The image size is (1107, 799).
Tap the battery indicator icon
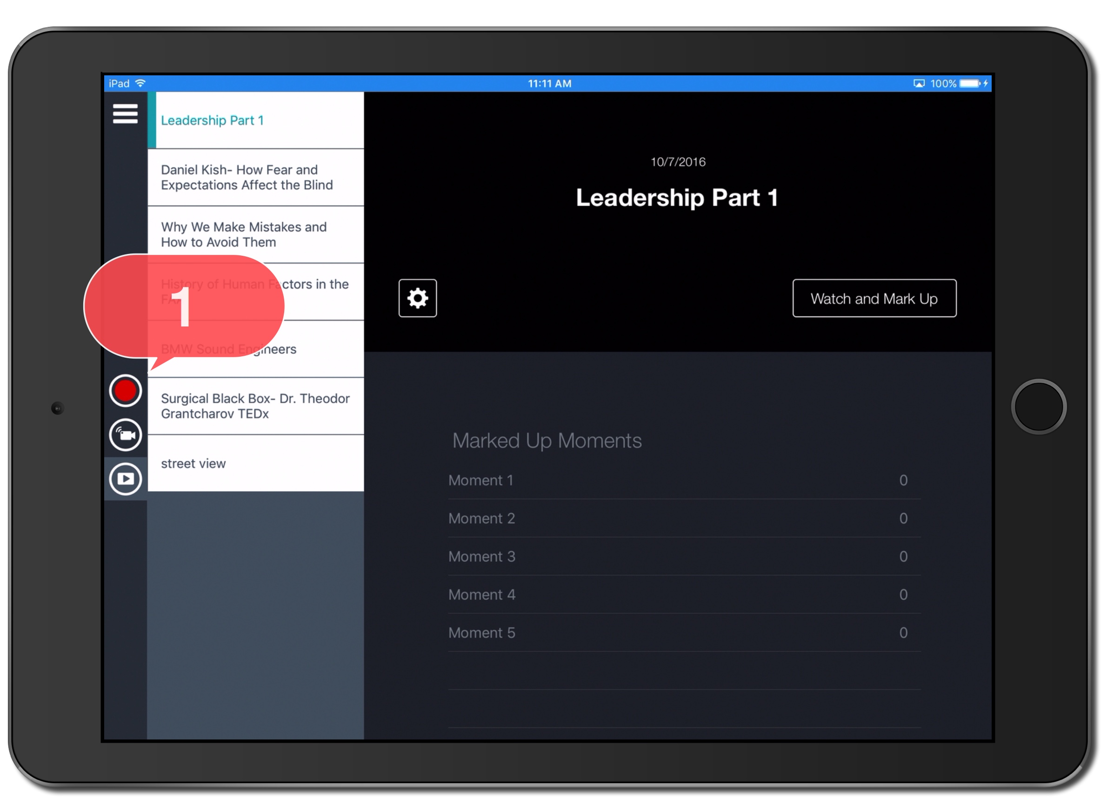coord(970,83)
